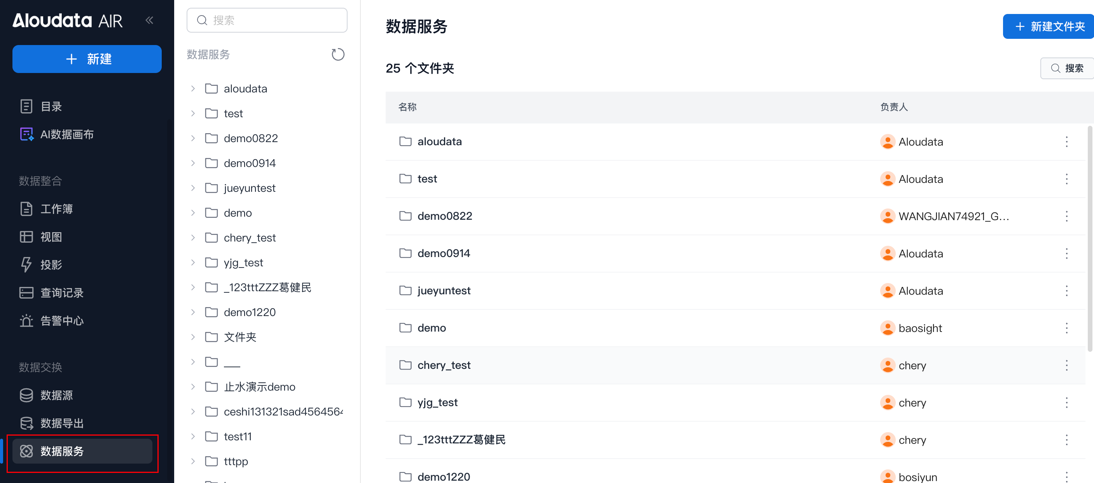Open more options for aloudata row
This screenshot has width=1094, height=483.
point(1066,142)
